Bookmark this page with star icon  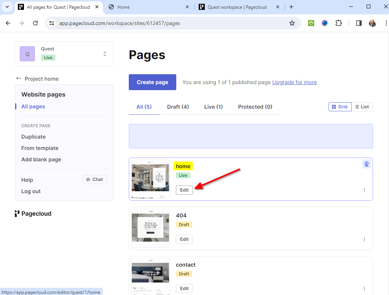point(292,23)
